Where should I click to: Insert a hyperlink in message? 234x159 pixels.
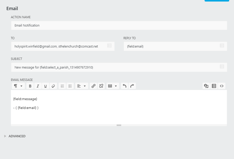click(93, 86)
